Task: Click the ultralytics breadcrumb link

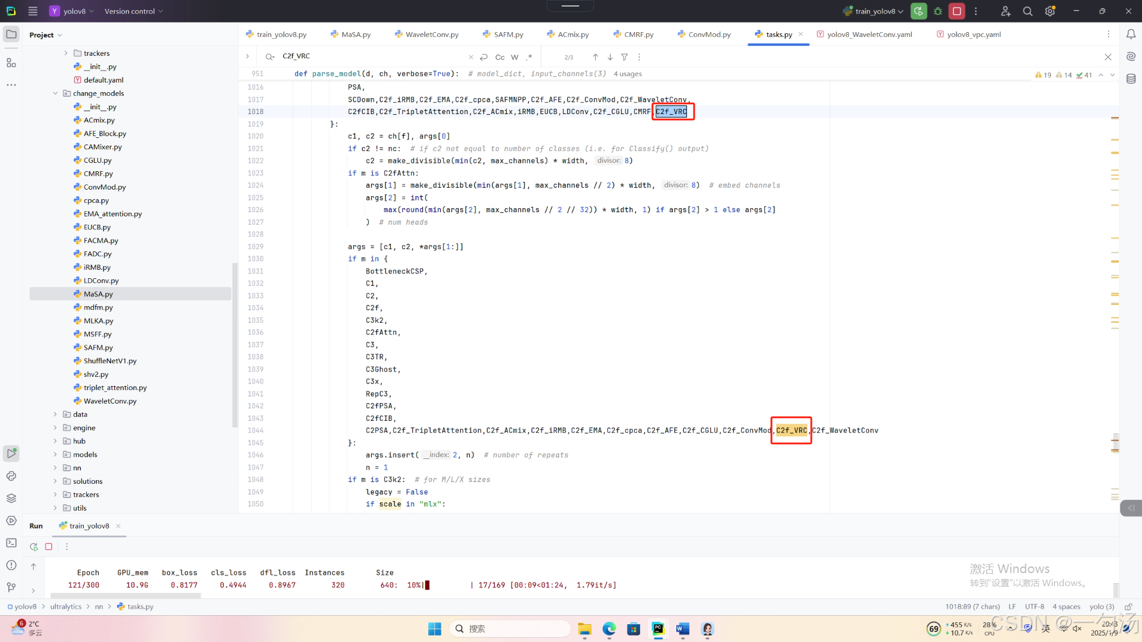Action: pyautogui.click(x=65, y=607)
